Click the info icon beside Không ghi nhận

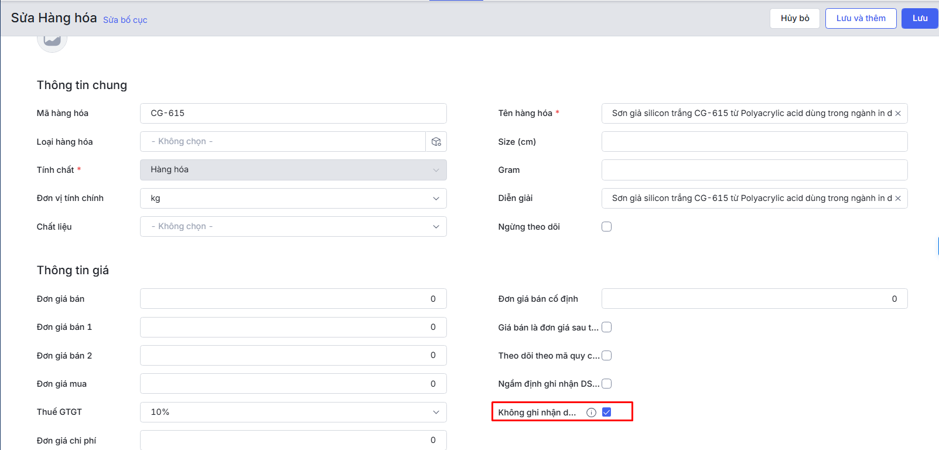[591, 412]
